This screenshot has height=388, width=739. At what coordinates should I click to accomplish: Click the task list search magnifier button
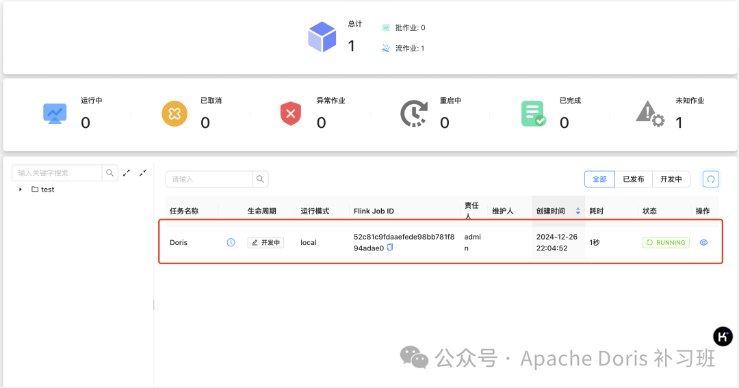pyautogui.click(x=260, y=179)
